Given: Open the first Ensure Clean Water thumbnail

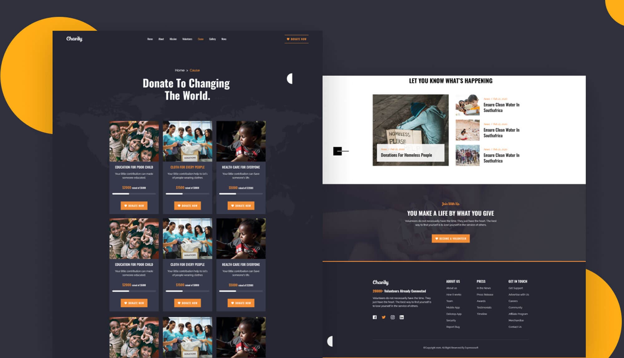Looking at the screenshot, I should coord(467,105).
